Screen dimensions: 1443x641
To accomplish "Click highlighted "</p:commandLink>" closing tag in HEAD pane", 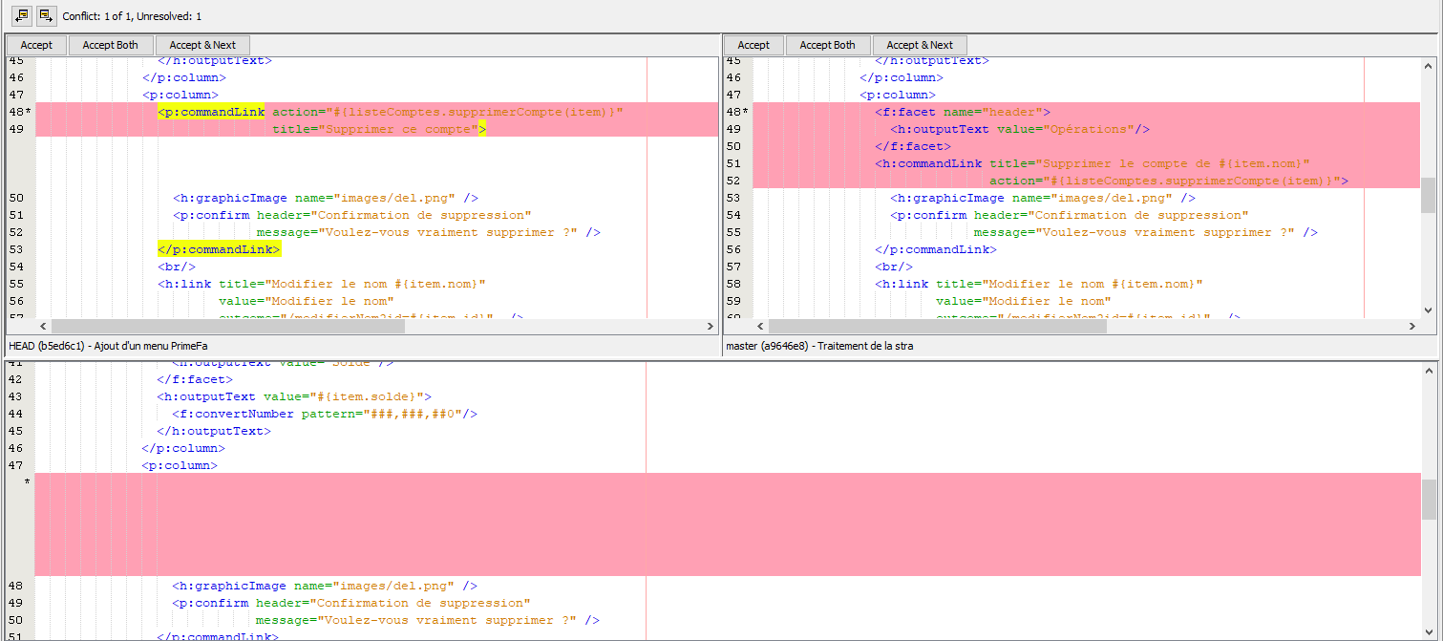I will pyautogui.click(x=220, y=249).
